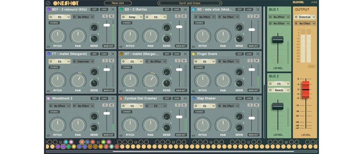The height and width of the screenshot is (154, 363).
Task: Click the power icon on BUS 2 Reverb effect
Action: click(271, 90)
